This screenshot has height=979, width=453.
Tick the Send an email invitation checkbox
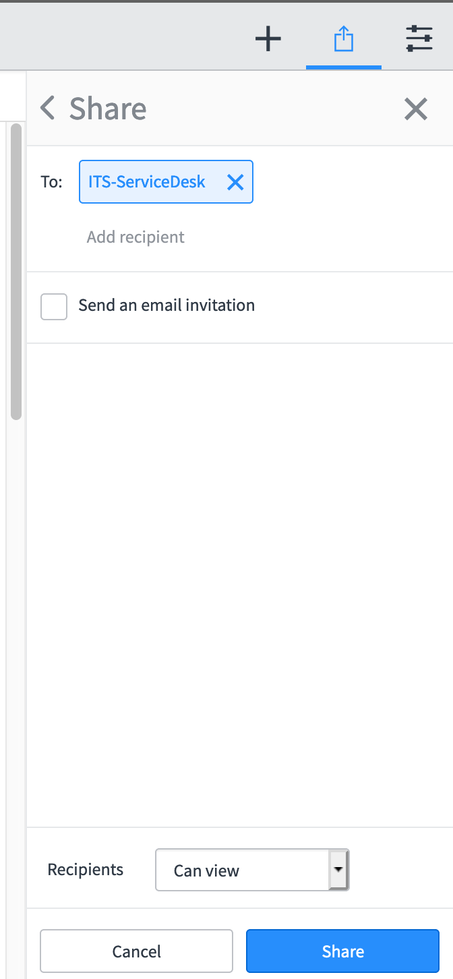pos(54,306)
